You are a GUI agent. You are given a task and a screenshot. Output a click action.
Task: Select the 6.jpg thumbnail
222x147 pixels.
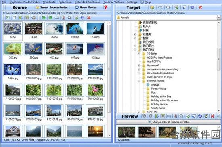point(13,28)
